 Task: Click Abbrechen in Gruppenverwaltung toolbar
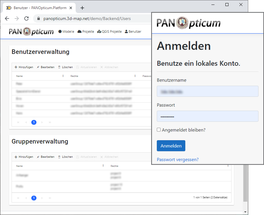[x=109, y=157]
